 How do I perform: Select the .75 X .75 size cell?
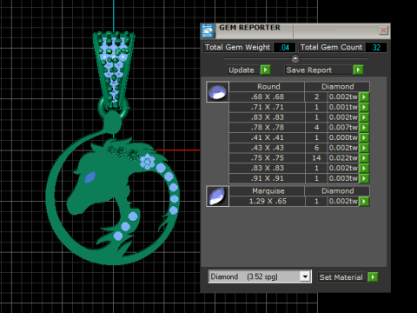tap(267, 158)
